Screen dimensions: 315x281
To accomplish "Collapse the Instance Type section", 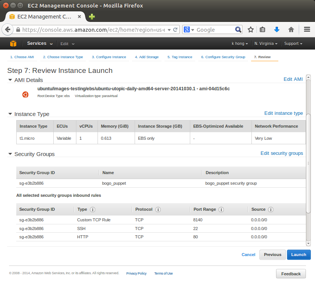I will pos(10,114).
